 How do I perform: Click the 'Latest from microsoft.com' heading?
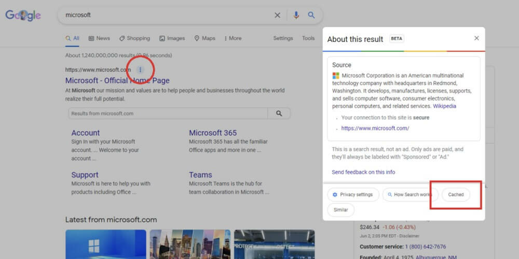tap(111, 220)
